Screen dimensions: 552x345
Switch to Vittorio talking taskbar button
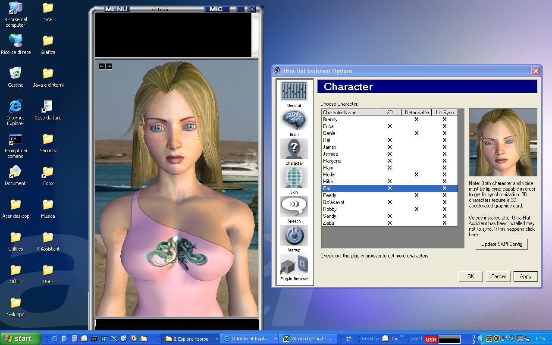pyautogui.click(x=307, y=339)
